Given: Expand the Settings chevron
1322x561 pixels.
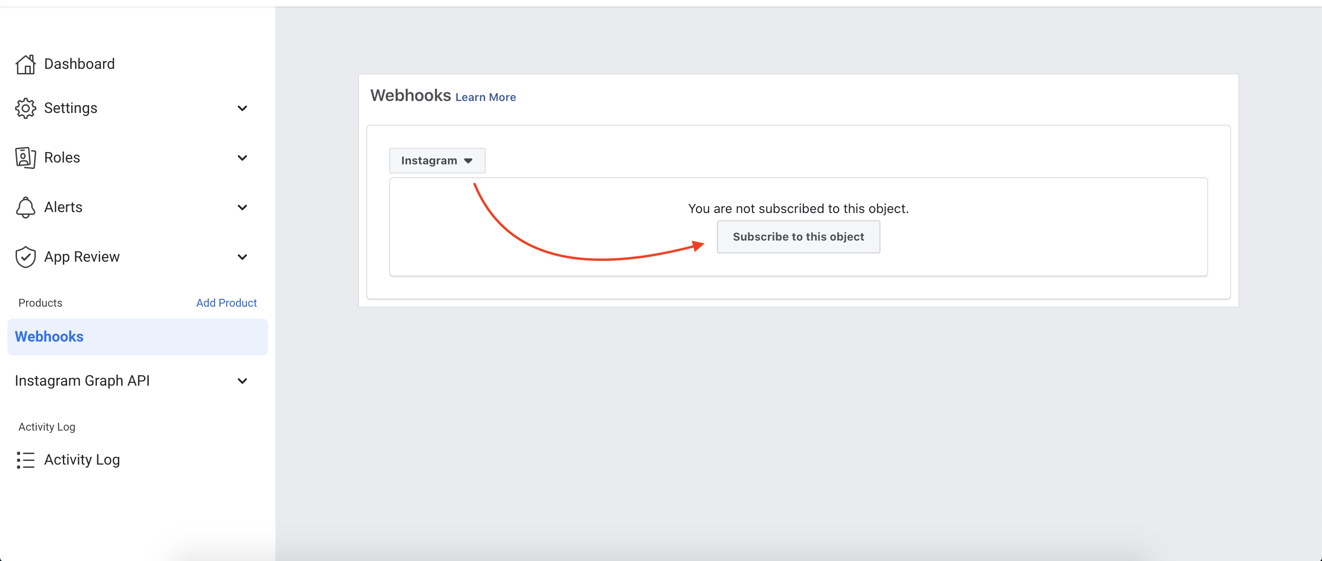Looking at the screenshot, I should click(242, 108).
